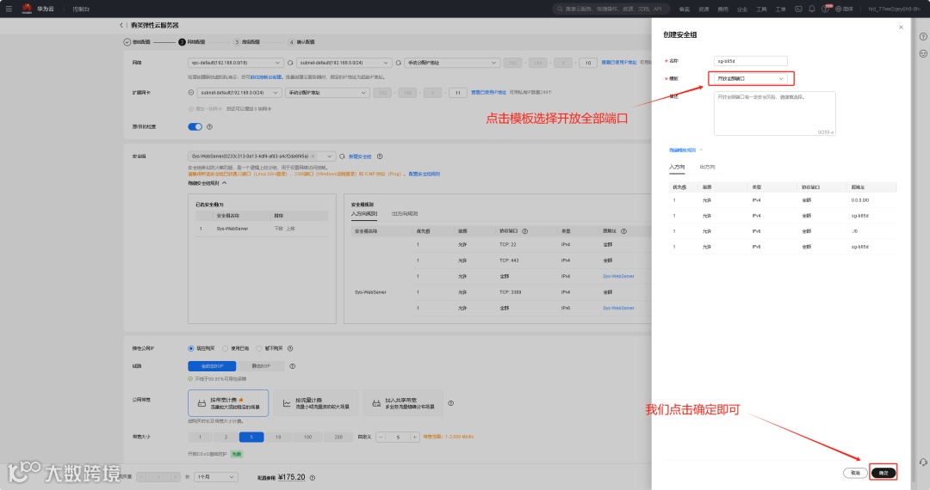Open the extension NIC IP assignment dropdown
Screen dimensions: 930x490
(327, 92)
